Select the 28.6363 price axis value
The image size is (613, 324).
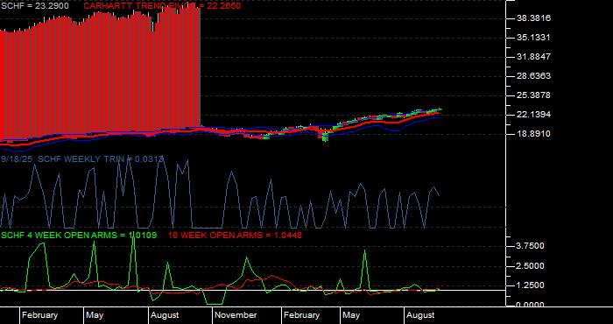533,76
